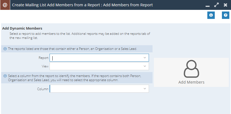Image resolution: width=231 pixels, height=114 pixels.
Task: Expand the Report dropdown arrow
Action: coord(145,58)
